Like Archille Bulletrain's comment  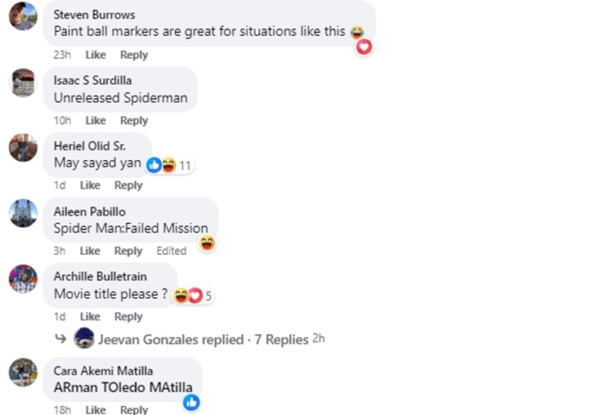click(90, 316)
